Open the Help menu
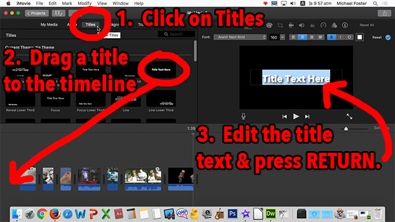This screenshot has height=222, width=395. pyautogui.click(x=138, y=4)
